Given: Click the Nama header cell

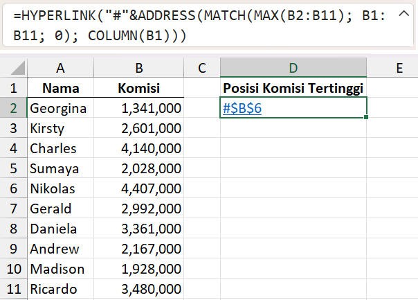Looking at the screenshot, I should 61,88.
